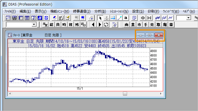
Task: Click the 'JF' toolbar icon
Action: pyautogui.click(x=40, y=18)
